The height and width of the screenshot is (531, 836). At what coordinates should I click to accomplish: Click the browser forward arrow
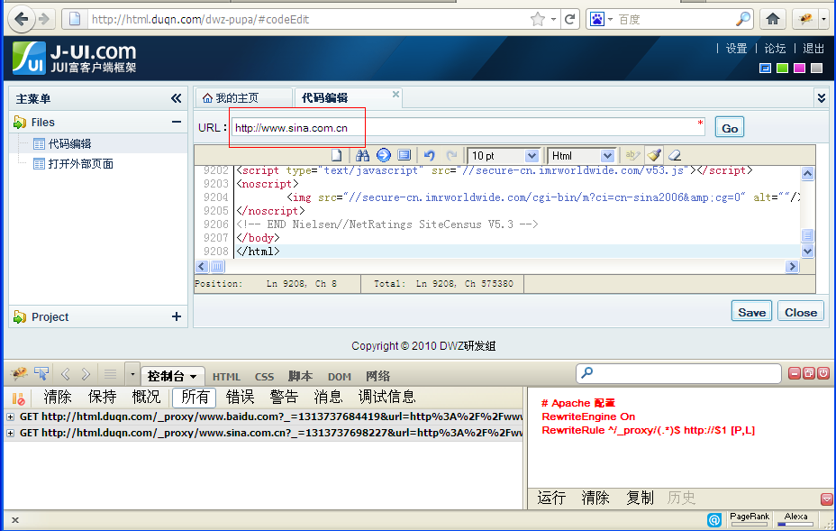coord(45,20)
